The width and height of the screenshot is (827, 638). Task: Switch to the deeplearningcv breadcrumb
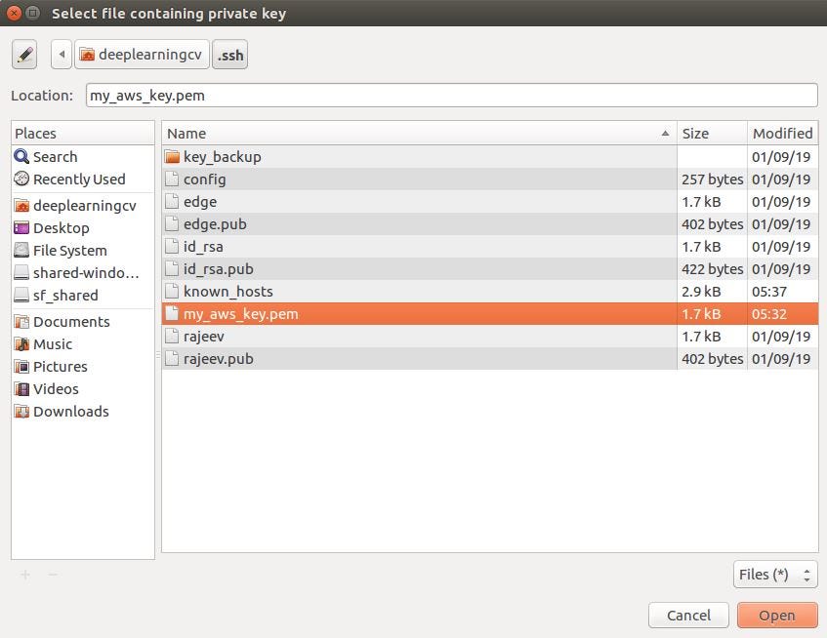(x=142, y=55)
